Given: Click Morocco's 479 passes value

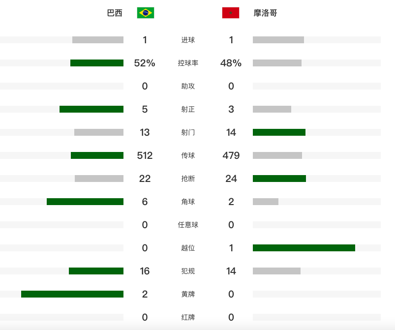Looking at the screenshot, I should coord(231,155).
